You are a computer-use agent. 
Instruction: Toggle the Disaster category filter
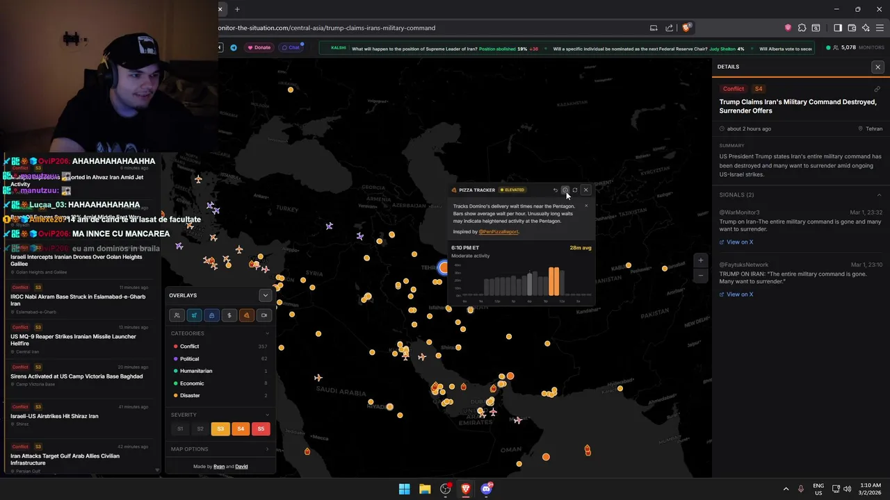click(220, 395)
